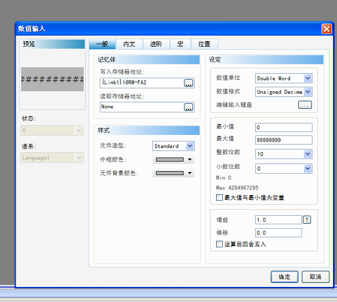Click the 增益 help question mark button
Screen dimensions: 337x302
[x=307, y=220]
